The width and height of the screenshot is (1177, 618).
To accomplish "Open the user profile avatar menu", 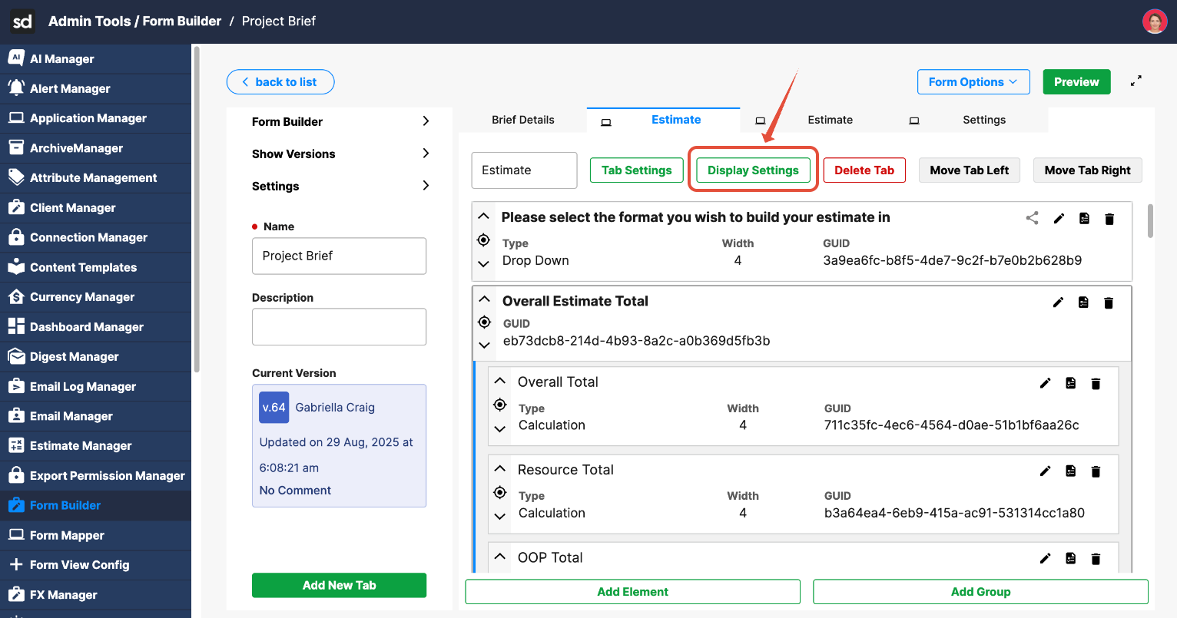I will 1155,21.
